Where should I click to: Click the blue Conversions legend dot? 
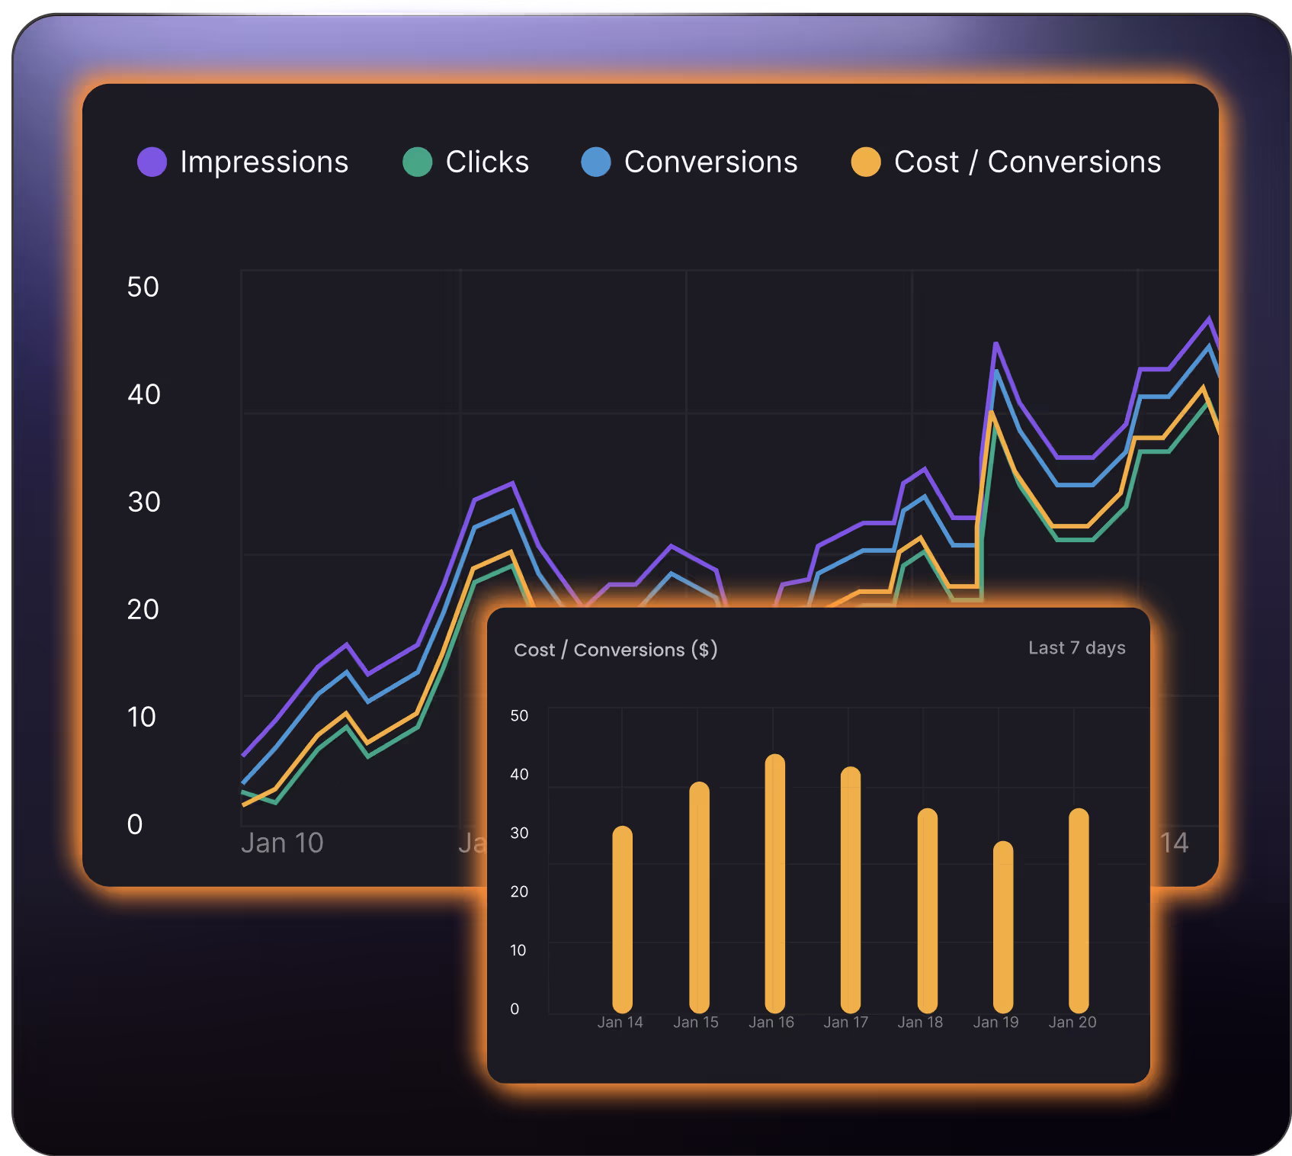click(595, 162)
